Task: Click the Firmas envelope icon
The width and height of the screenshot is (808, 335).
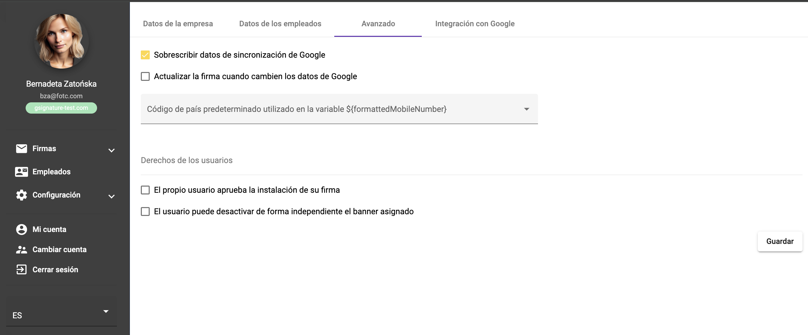Action: click(x=22, y=148)
